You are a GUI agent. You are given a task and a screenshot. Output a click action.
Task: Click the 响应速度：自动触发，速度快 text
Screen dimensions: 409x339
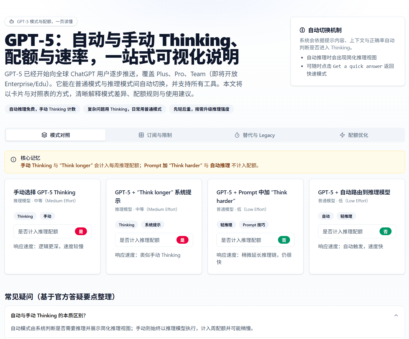[x=351, y=246]
